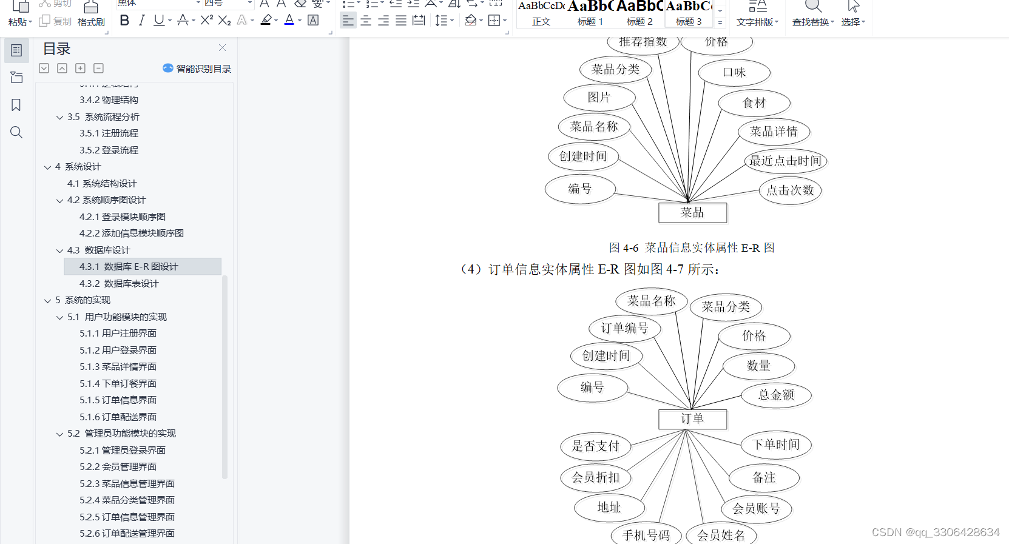The width and height of the screenshot is (1009, 544).
Task: Click 智能识别目录 smart TOC recognition
Action: coord(197,69)
